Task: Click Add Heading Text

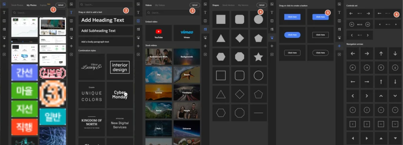Action: point(105,20)
